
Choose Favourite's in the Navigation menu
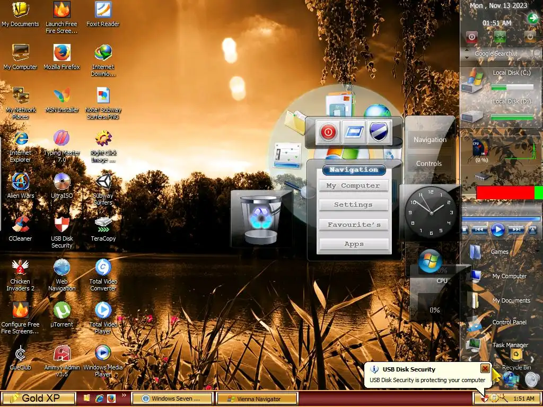pyautogui.click(x=354, y=225)
